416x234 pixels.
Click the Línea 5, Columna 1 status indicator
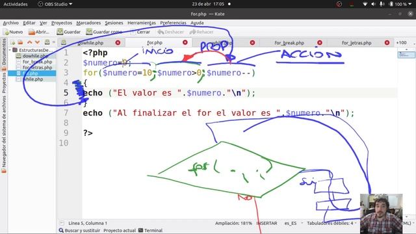click(x=88, y=223)
